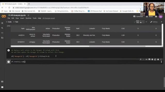
Task: Expand the RAM Disk runtime dropdown arrow
Action: click(146, 22)
